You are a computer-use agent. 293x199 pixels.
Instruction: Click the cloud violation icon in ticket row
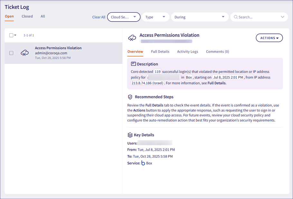[25, 53]
